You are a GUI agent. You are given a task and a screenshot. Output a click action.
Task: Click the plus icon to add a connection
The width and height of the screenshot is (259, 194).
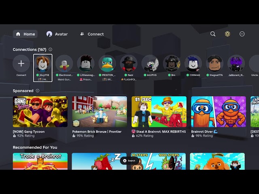21,63
